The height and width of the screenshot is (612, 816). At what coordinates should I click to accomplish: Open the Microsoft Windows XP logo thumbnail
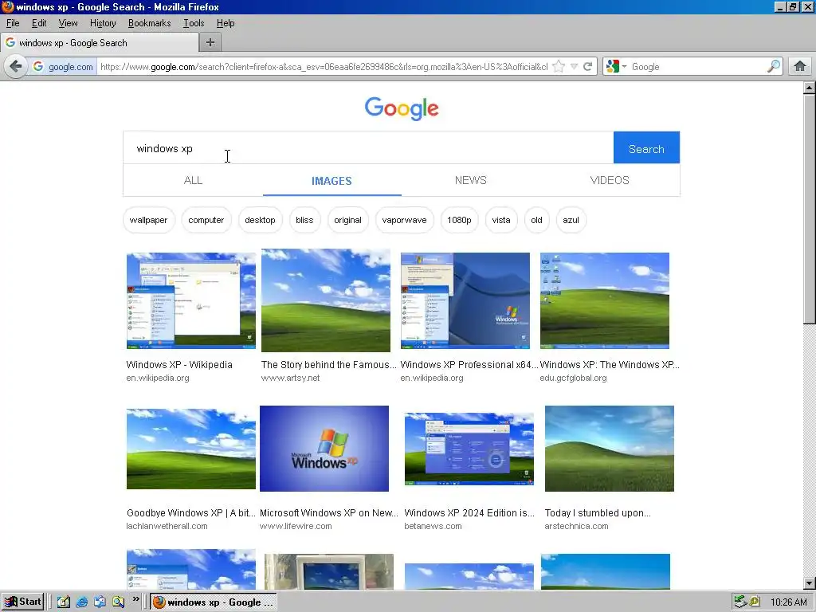pyautogui.click(x=324, y=449)
